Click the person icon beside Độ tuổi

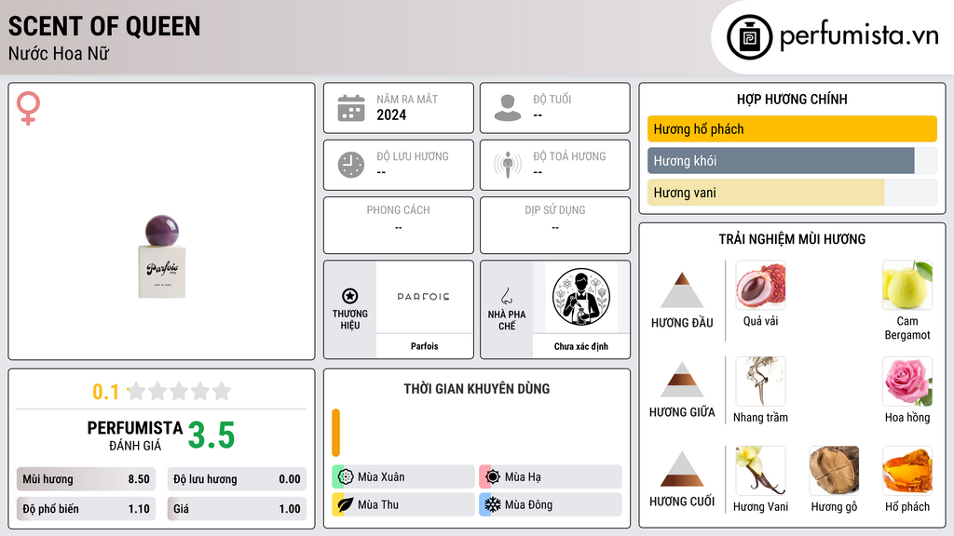pyautogui.click(x=508, y=108)
